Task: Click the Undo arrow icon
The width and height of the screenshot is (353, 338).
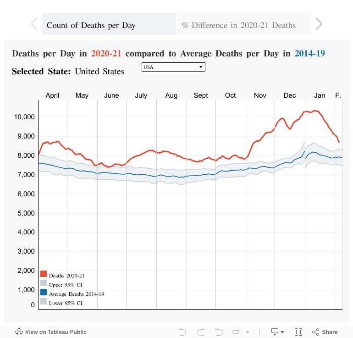Action: coord(182,332)
